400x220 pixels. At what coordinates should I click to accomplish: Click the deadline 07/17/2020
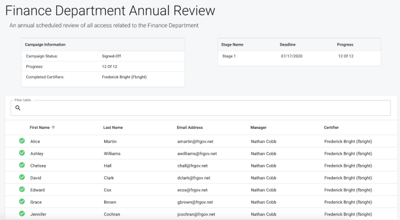click(292, 56)
